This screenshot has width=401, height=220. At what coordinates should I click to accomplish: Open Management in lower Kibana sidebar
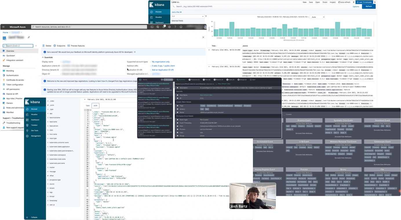tap(35, 136)
